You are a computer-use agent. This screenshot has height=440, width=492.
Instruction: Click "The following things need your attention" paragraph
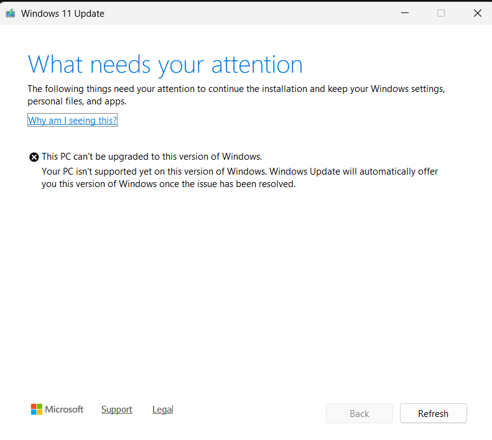236,95
